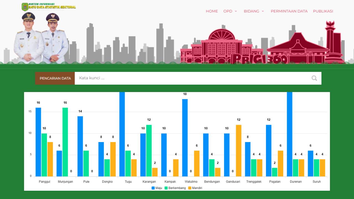The height and width of the screenshot is (199, 354).
Task: Click the officials' portrait image in banner
Action: tap(41, 39)
